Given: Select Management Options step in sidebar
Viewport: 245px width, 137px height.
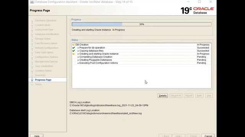Looking at the screenshot, I should (x=46, y=62).
